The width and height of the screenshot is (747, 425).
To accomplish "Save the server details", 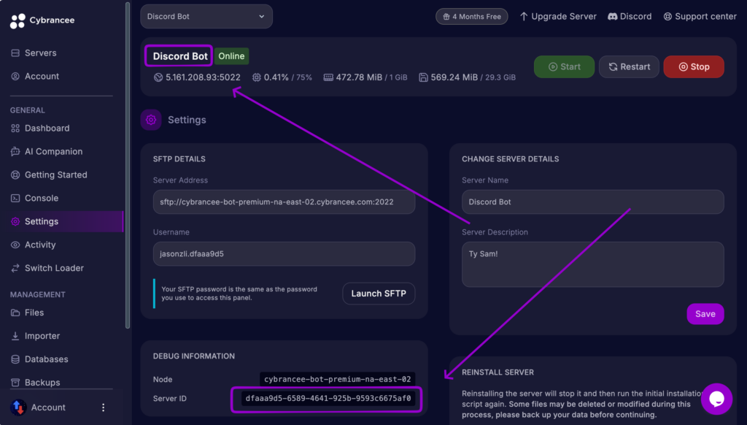I will [705, 314].
